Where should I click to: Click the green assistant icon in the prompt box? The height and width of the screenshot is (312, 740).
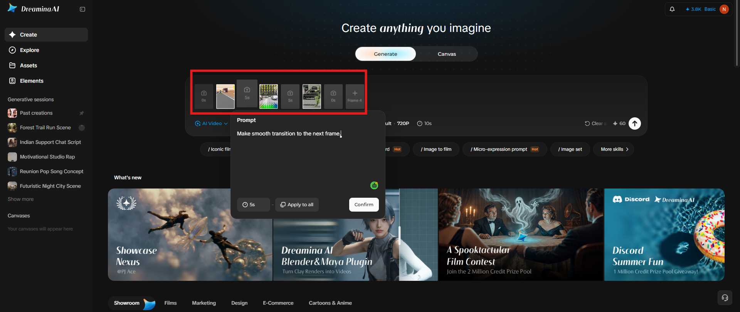coord(374,185)
